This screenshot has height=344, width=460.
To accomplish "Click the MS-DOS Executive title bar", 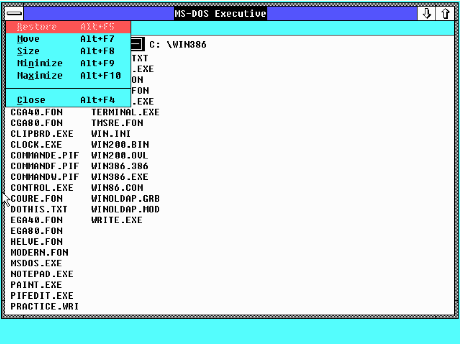I will tap(221, 13).
